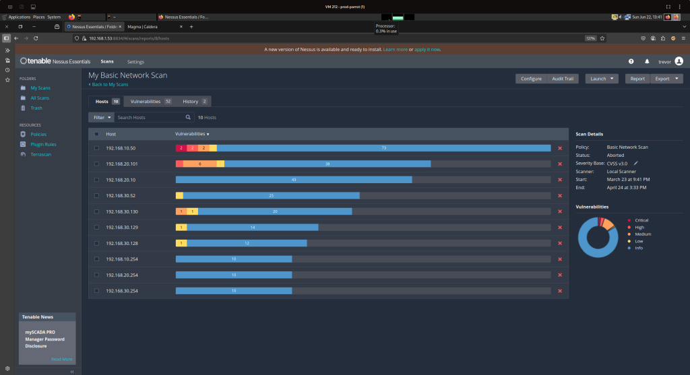Open the Firefox launcher in top panel
The height and width of the screenshot is (375, 690).
coord(71,17)
